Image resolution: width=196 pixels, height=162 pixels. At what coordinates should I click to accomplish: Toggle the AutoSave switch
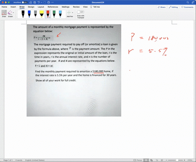pos(25,2)
